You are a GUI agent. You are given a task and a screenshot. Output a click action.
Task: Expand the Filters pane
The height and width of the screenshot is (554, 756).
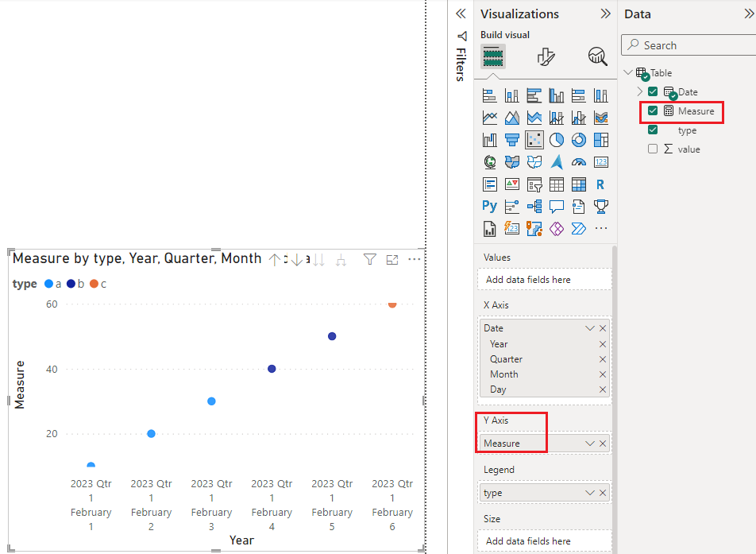click(x=461, y=14)
